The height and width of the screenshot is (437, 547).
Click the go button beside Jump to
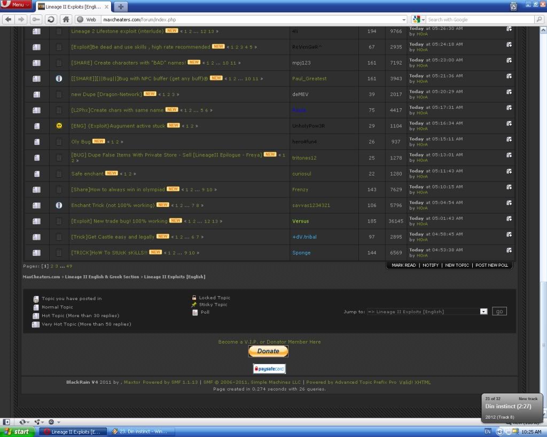pos(499,311)
